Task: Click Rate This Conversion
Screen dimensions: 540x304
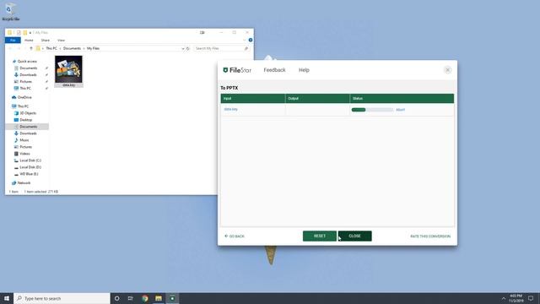Action: pyautogui.click(x=430, y=236)
